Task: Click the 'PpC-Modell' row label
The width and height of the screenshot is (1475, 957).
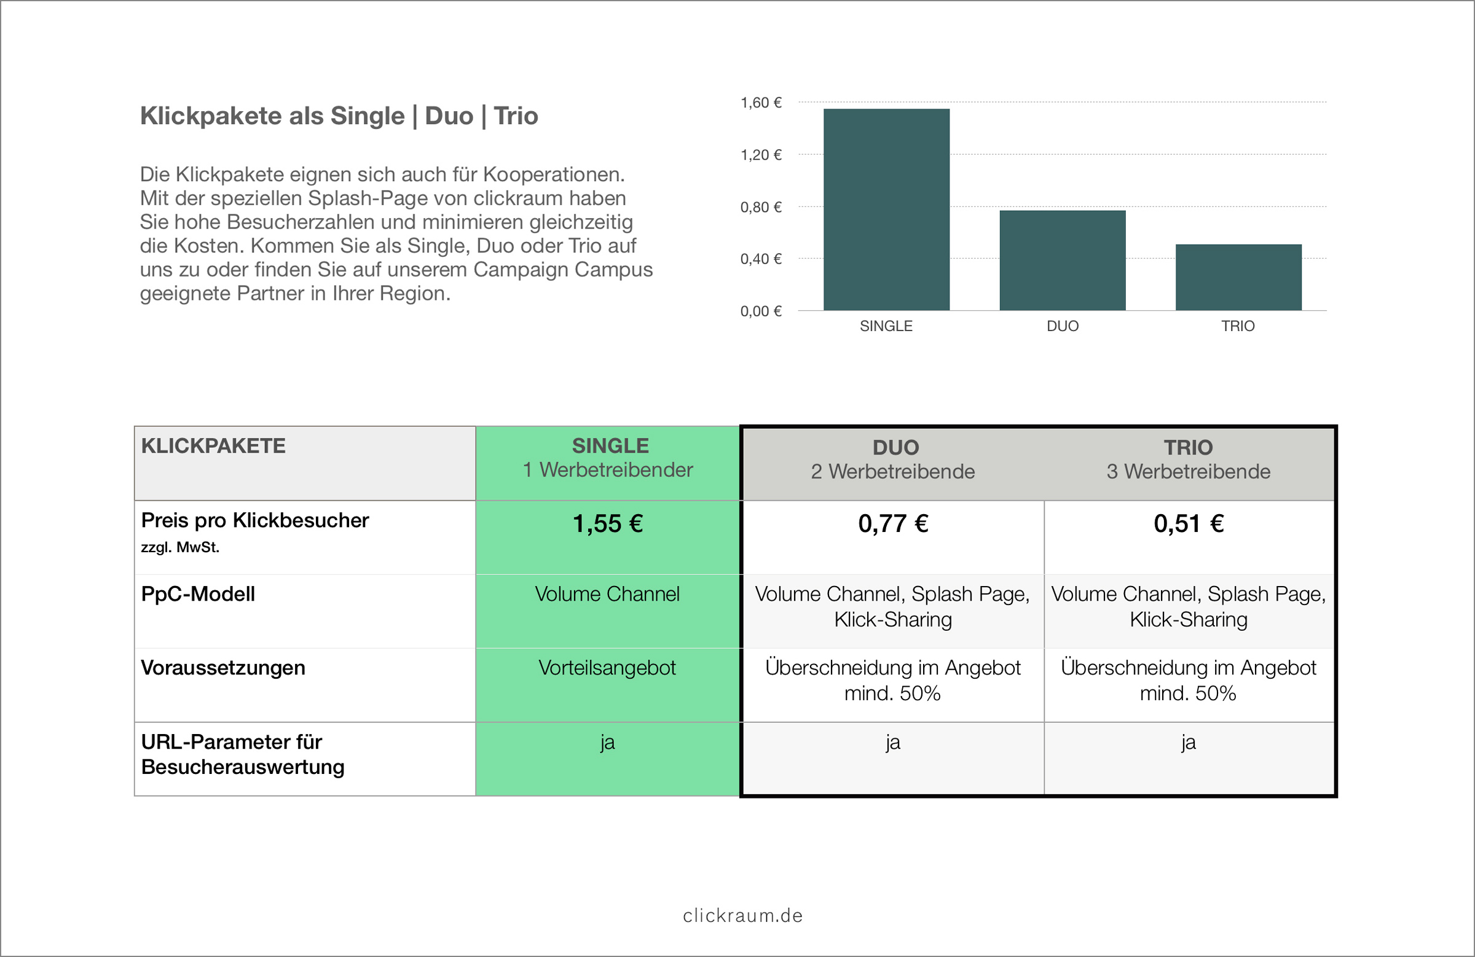Action: point(198,594)
